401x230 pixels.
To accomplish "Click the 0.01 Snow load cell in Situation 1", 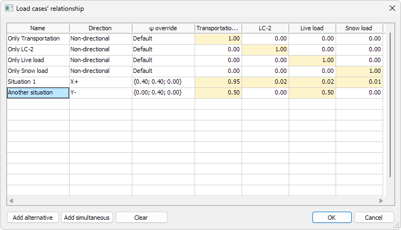I will click(x=359, y=82).
